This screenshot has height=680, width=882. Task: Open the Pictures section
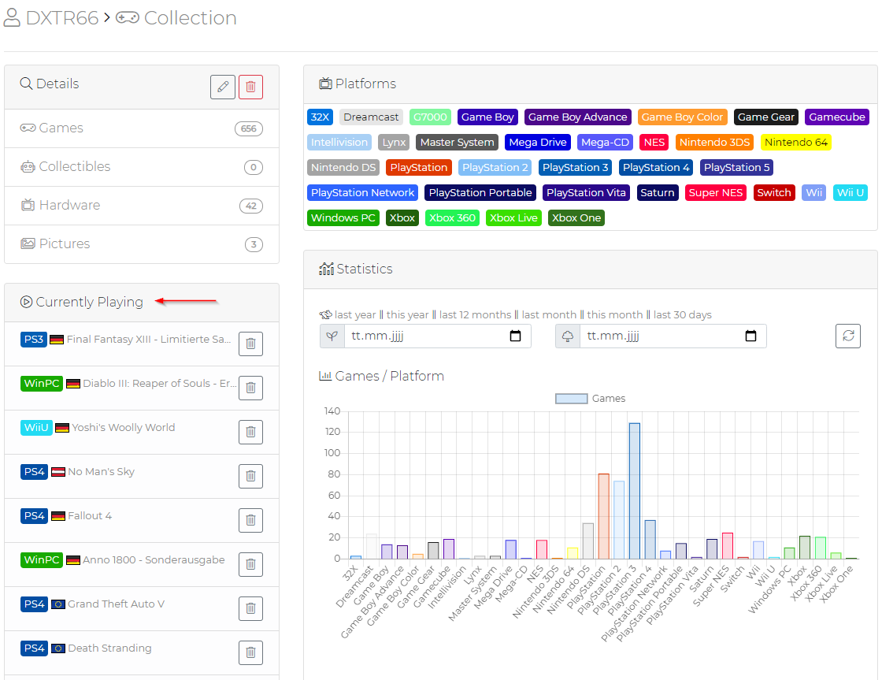pos(142,244)
